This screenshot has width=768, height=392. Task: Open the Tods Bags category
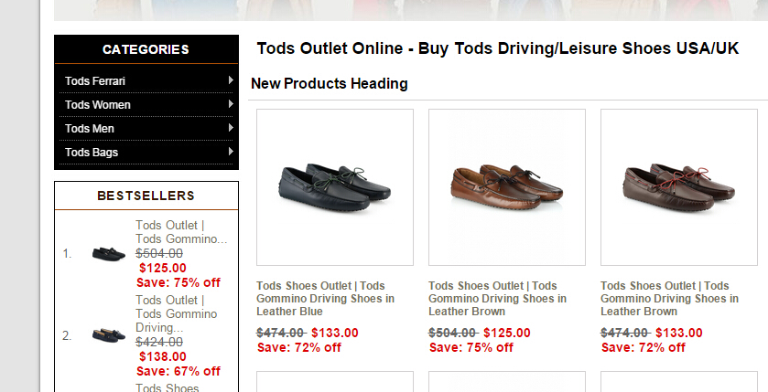(92, 153)
